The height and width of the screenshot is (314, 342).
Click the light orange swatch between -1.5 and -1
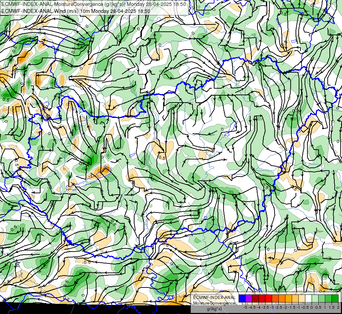pos(295,299)
